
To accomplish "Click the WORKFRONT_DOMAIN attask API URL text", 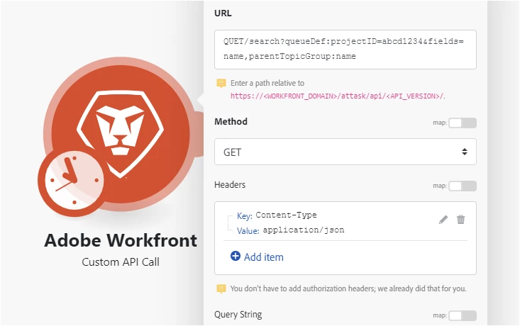I will click(x=338, y=96).
